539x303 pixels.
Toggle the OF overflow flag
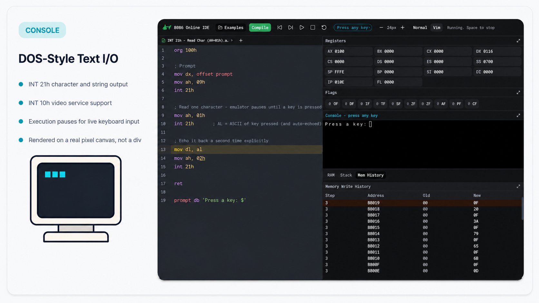click(x=333, y=104)
